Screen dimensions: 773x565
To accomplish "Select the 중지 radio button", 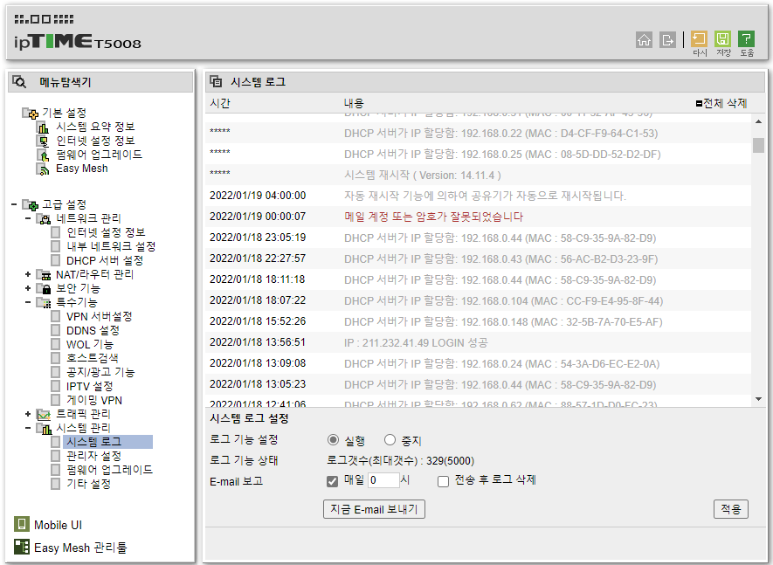I will (390, 439).
